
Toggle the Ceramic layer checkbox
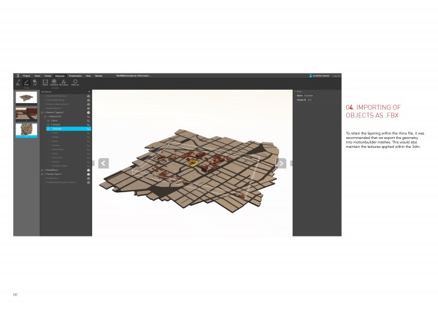(48, 125)
